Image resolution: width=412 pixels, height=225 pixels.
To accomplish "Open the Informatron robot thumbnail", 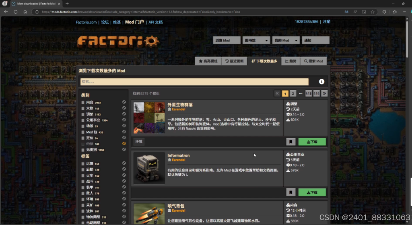I will (149, 168).
